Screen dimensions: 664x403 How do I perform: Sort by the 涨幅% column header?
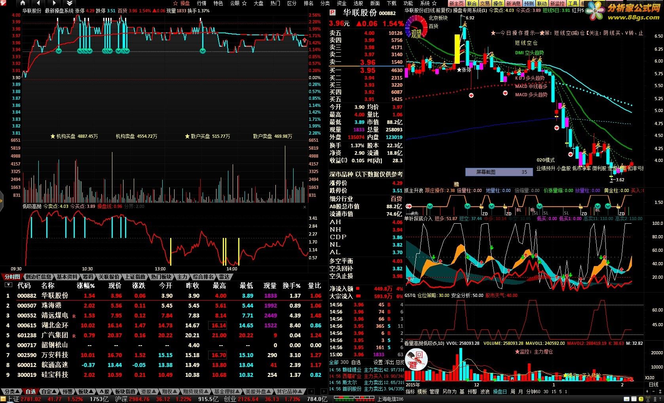click(x=86, y=285)
